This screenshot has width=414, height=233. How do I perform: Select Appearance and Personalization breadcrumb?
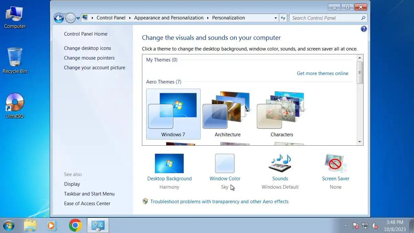coord(169,18)
